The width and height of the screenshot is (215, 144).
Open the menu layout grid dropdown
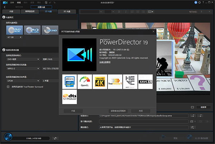(150, 12)
